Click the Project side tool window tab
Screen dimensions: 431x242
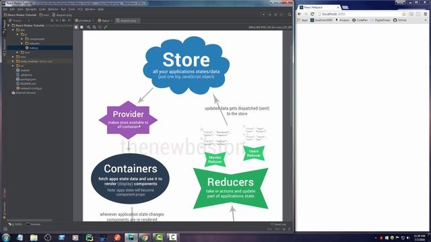point(4,27)
